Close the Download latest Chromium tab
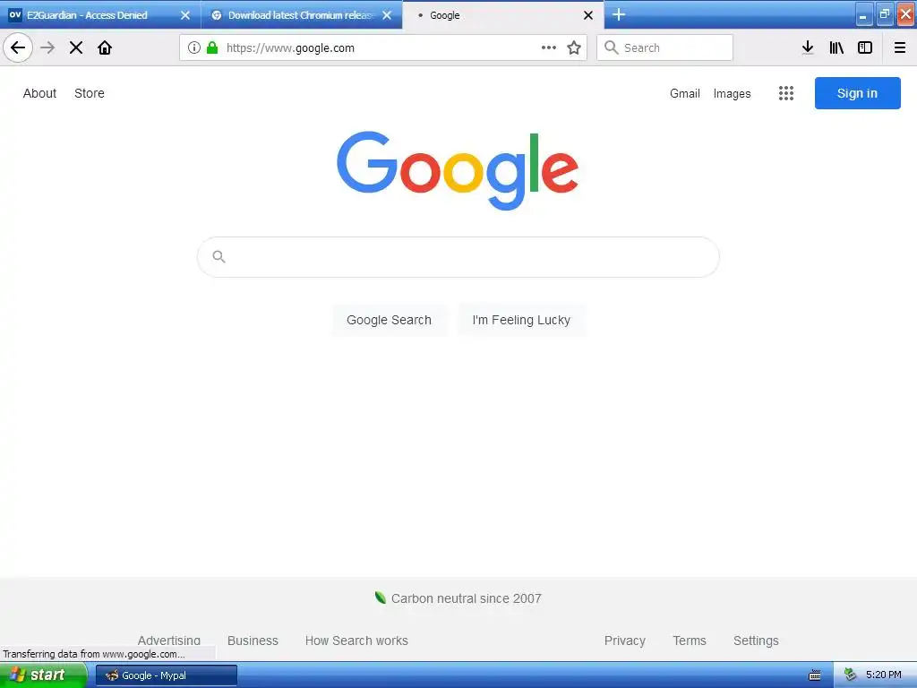 click(387, 15)
